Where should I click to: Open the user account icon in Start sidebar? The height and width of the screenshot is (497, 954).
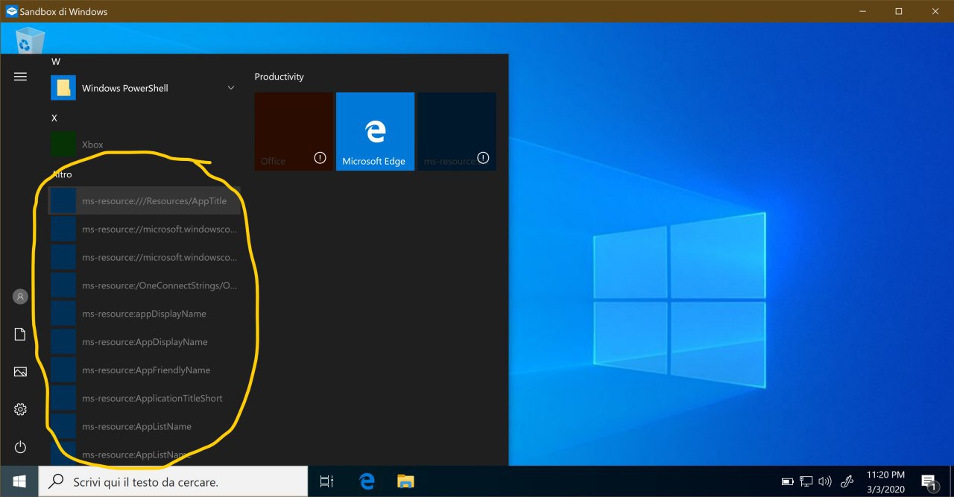click(x=20, y=297)
